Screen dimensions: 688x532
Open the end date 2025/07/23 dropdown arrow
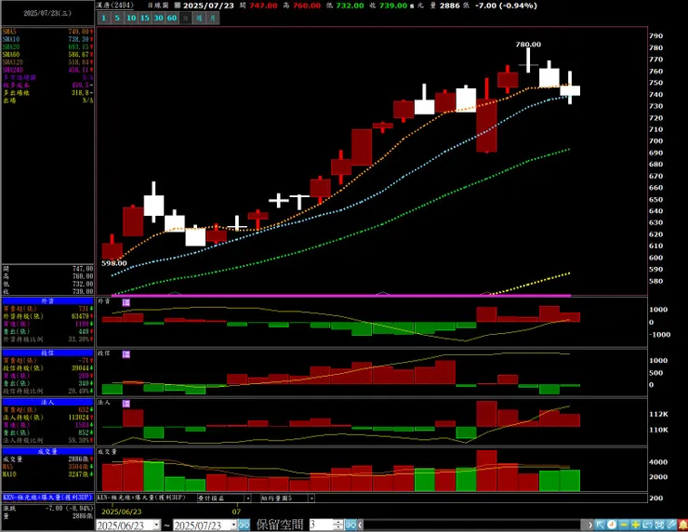[x=234, y=525]
